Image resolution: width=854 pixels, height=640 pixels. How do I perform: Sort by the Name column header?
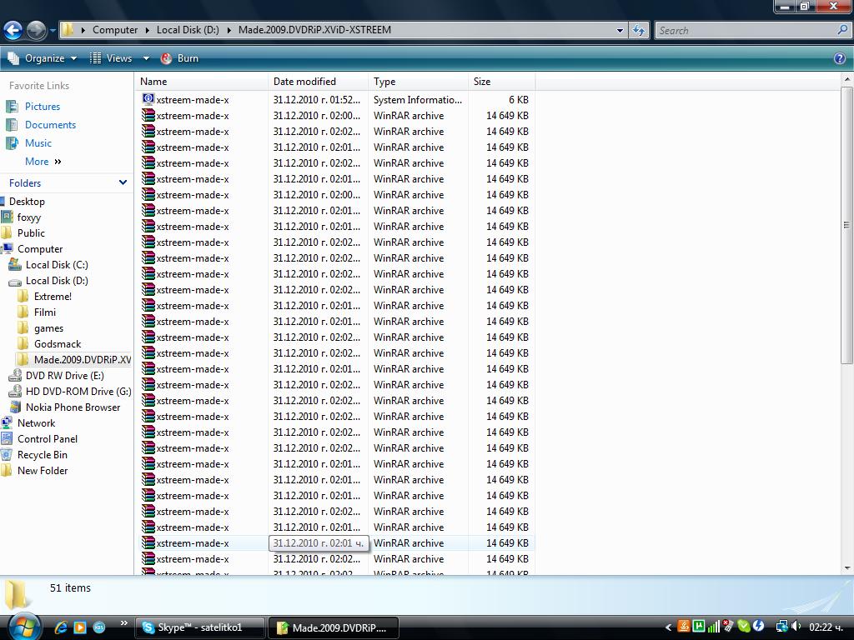pyautogui.click(x=202, y=82)
